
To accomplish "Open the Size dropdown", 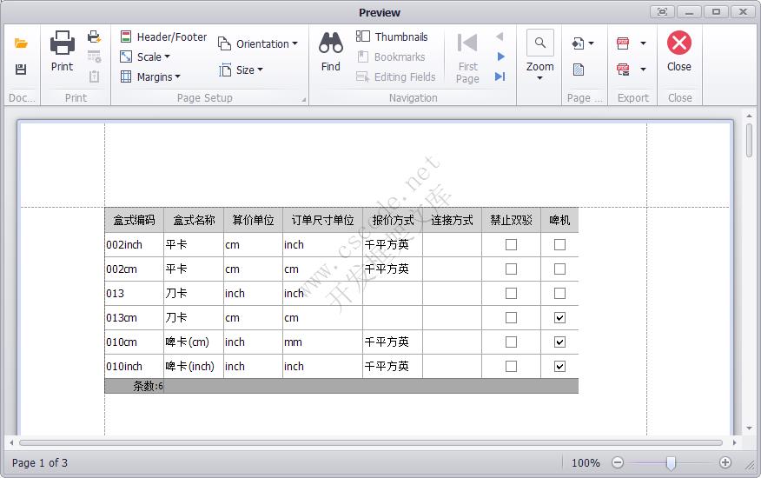I will [241, 70].
